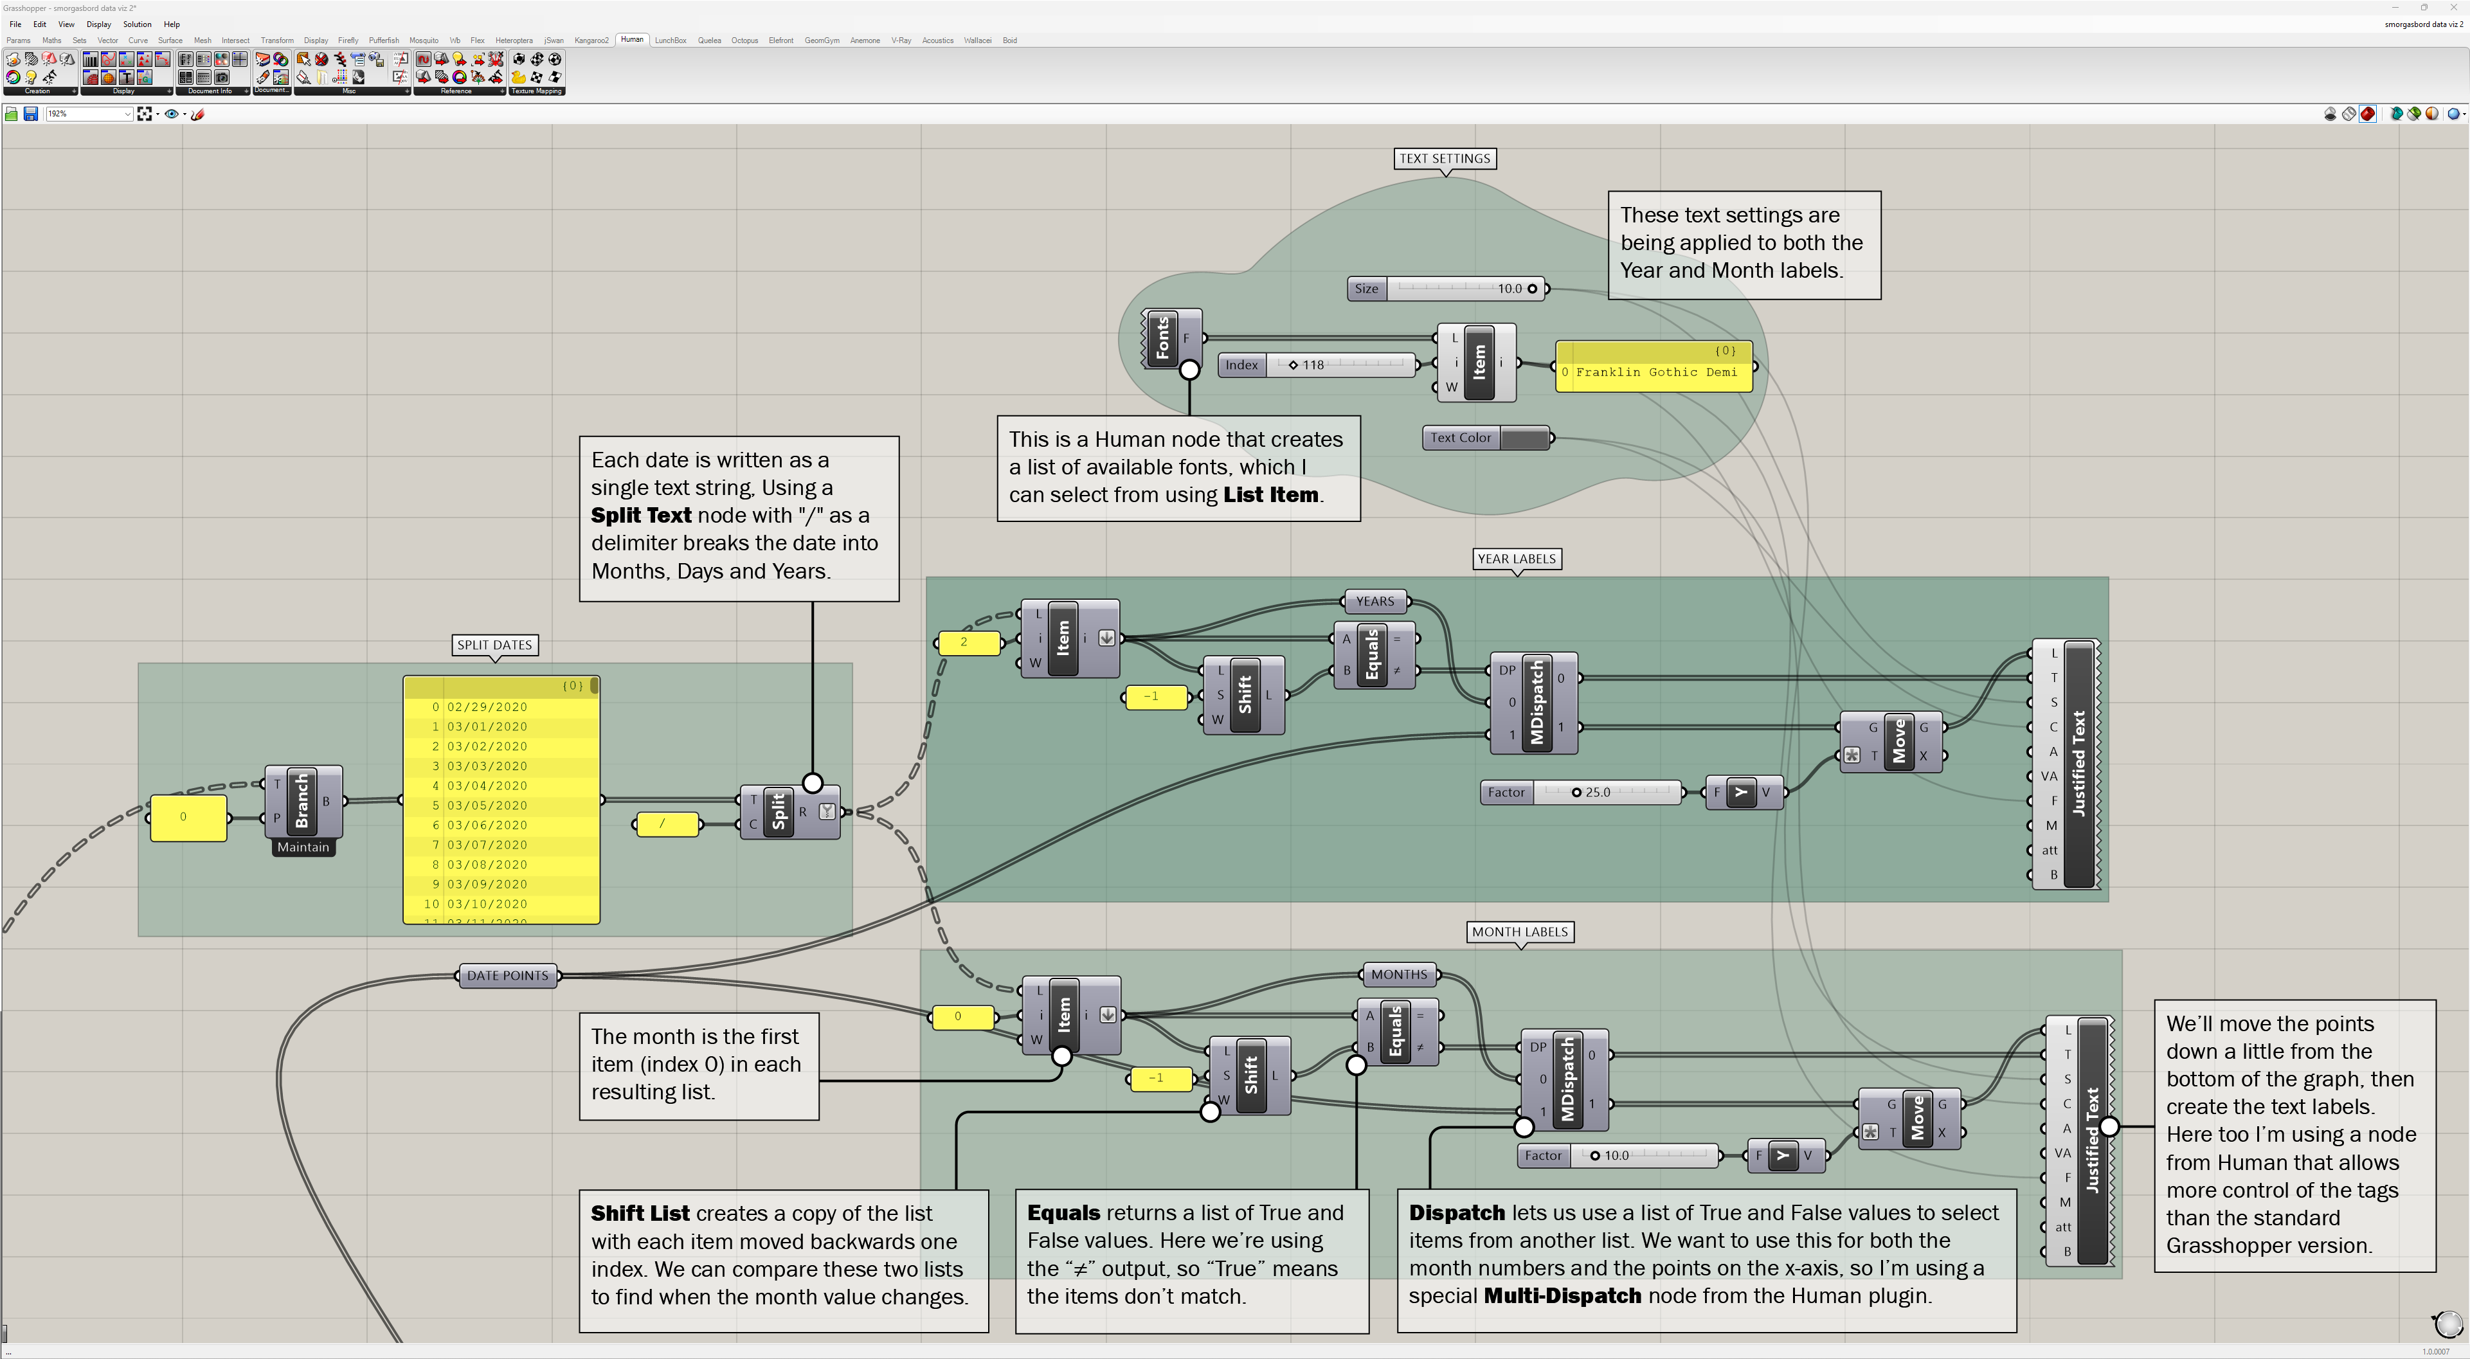Viewport: 2470px width, 1359px height.
Task: Click the Save file icon
Action: pos(31,114)
